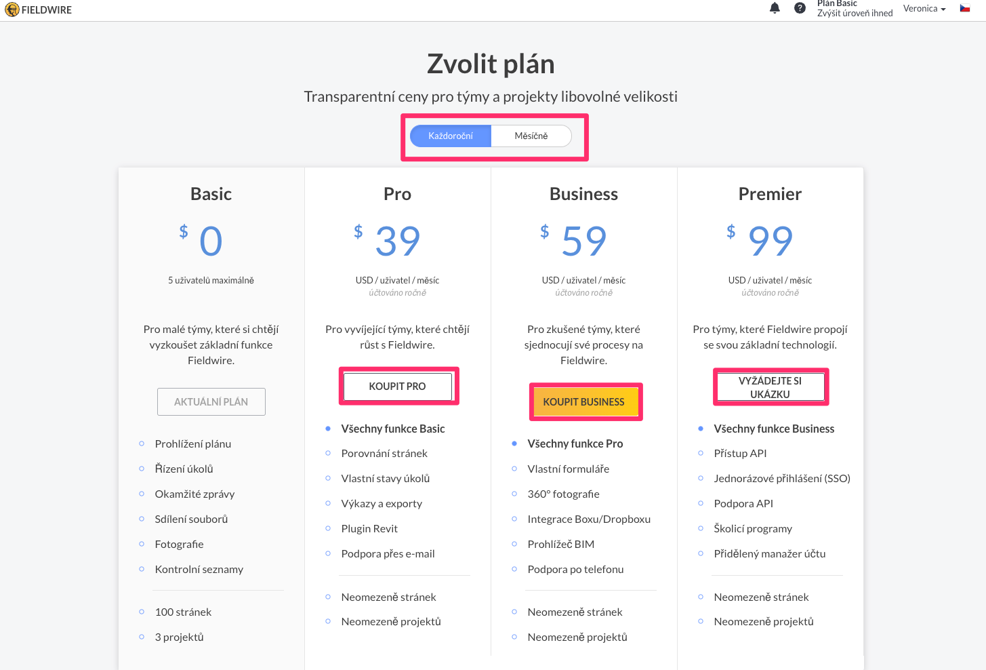Click Jednorázové přihlášení (SSO) item
The image size is (986, 670).
tap(782, 478)
